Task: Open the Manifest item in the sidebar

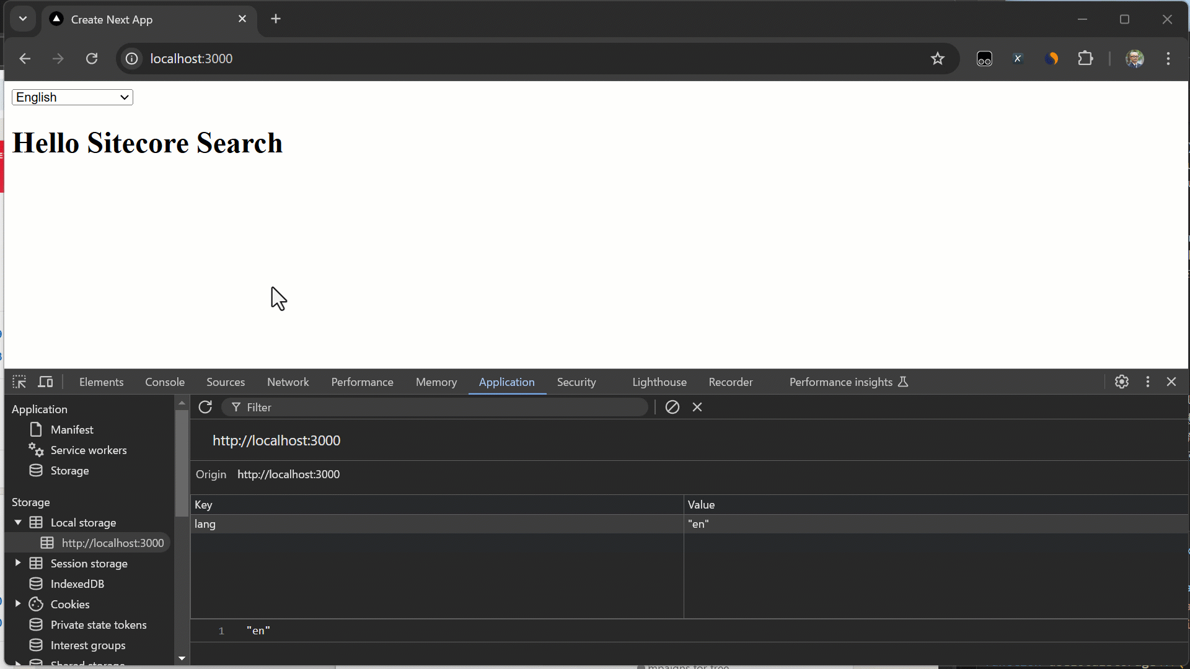Action: point(72,430)
